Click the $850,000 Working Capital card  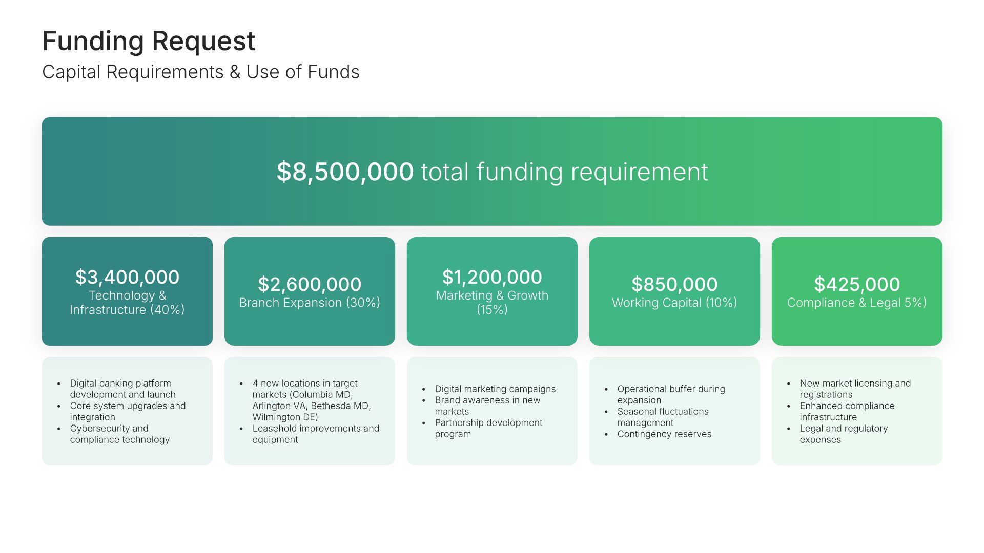click(x=674, y=291)
